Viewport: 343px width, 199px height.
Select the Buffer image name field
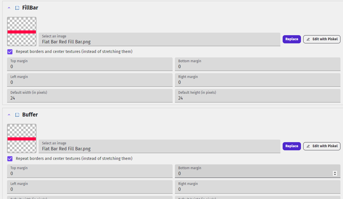tap(159, 146)
